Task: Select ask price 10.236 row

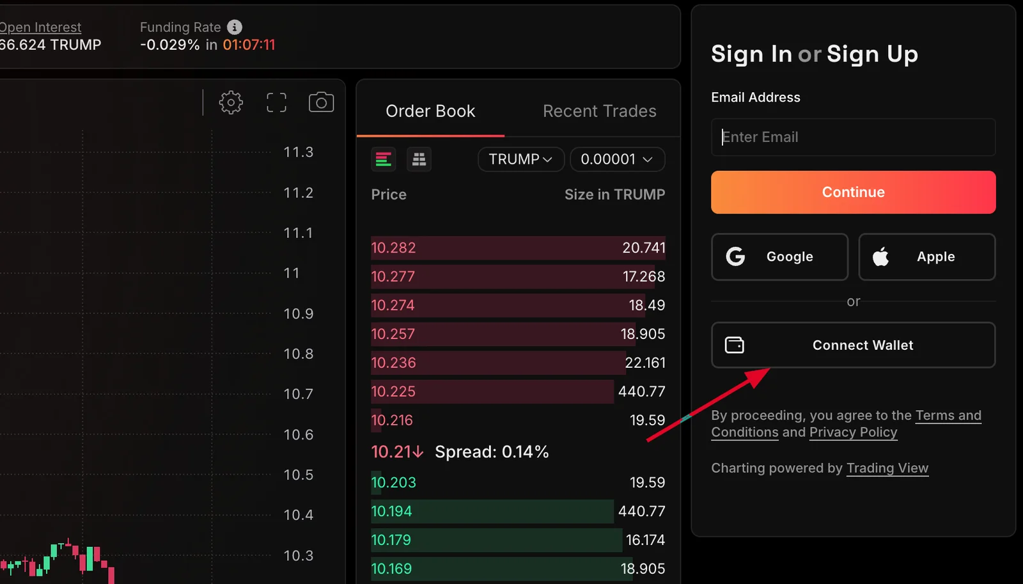Action: (x=518, y=363)
